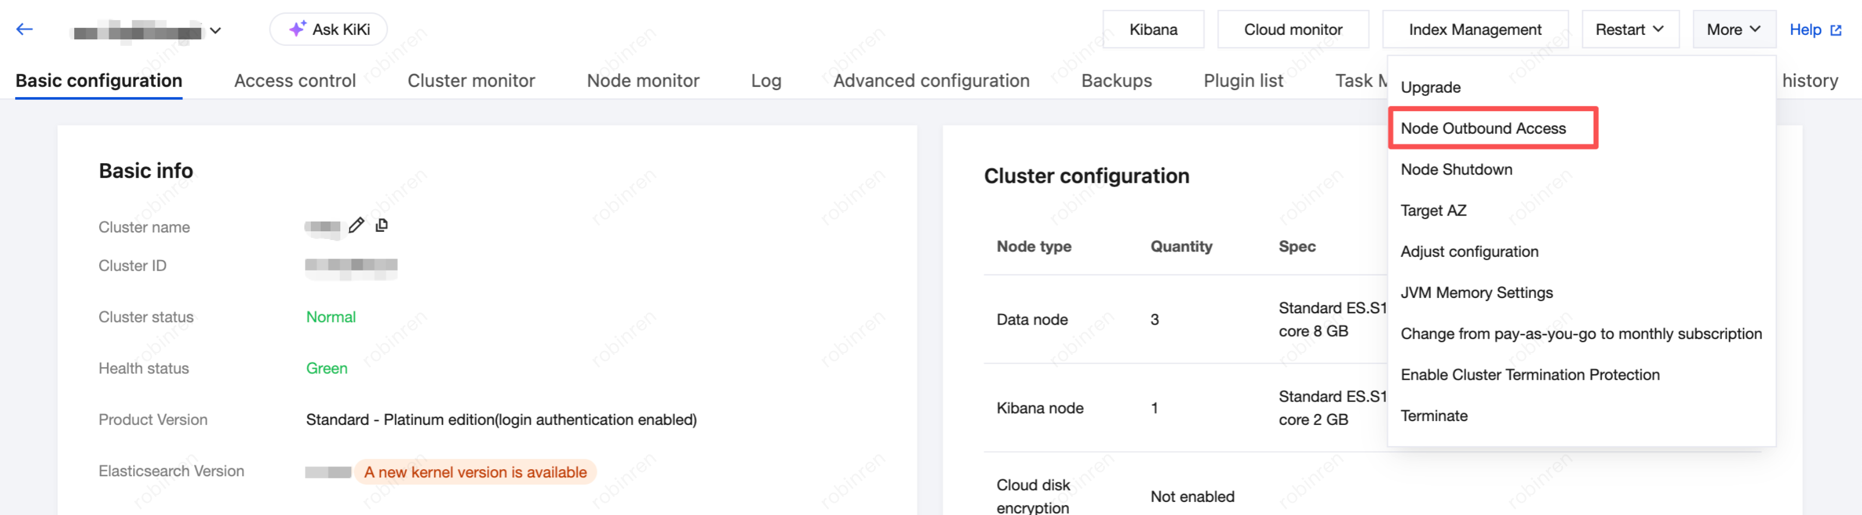Open Cloud monitor
Image resolution: width=1862 pixels, height=515 pixels.
pos(1293,29)
